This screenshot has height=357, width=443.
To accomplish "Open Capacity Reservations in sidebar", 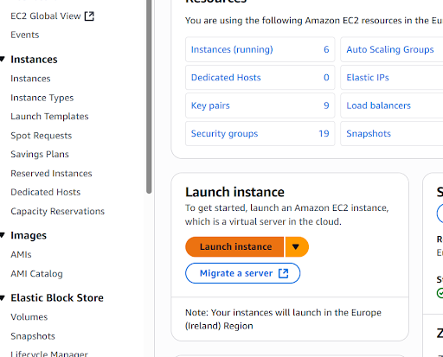I will [x=58, y=211].
